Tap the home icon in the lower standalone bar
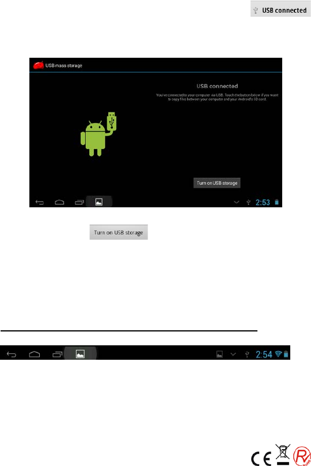Viewport: 311px width, 466px height. click(x=35, y=354)
